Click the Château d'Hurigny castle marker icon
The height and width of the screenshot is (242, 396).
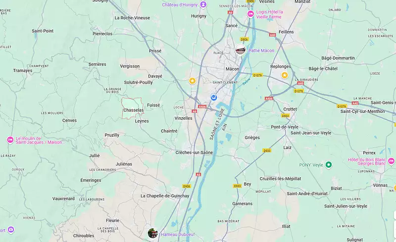pyautogui.click(x=203, y=4)
